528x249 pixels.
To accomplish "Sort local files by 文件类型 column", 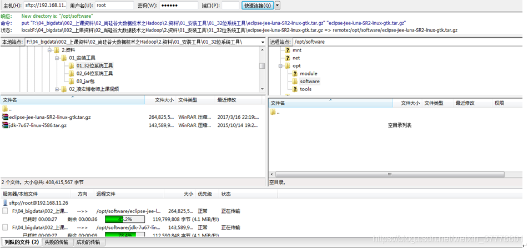I will coord(195,100).
